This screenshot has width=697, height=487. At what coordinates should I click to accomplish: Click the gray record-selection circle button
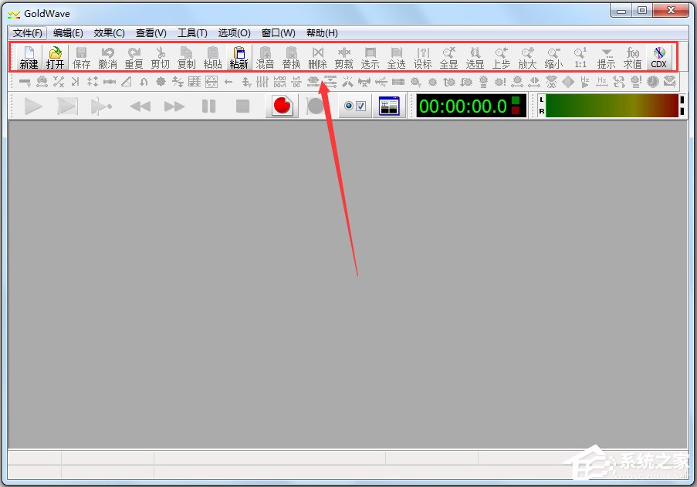[x=316, y=107]
